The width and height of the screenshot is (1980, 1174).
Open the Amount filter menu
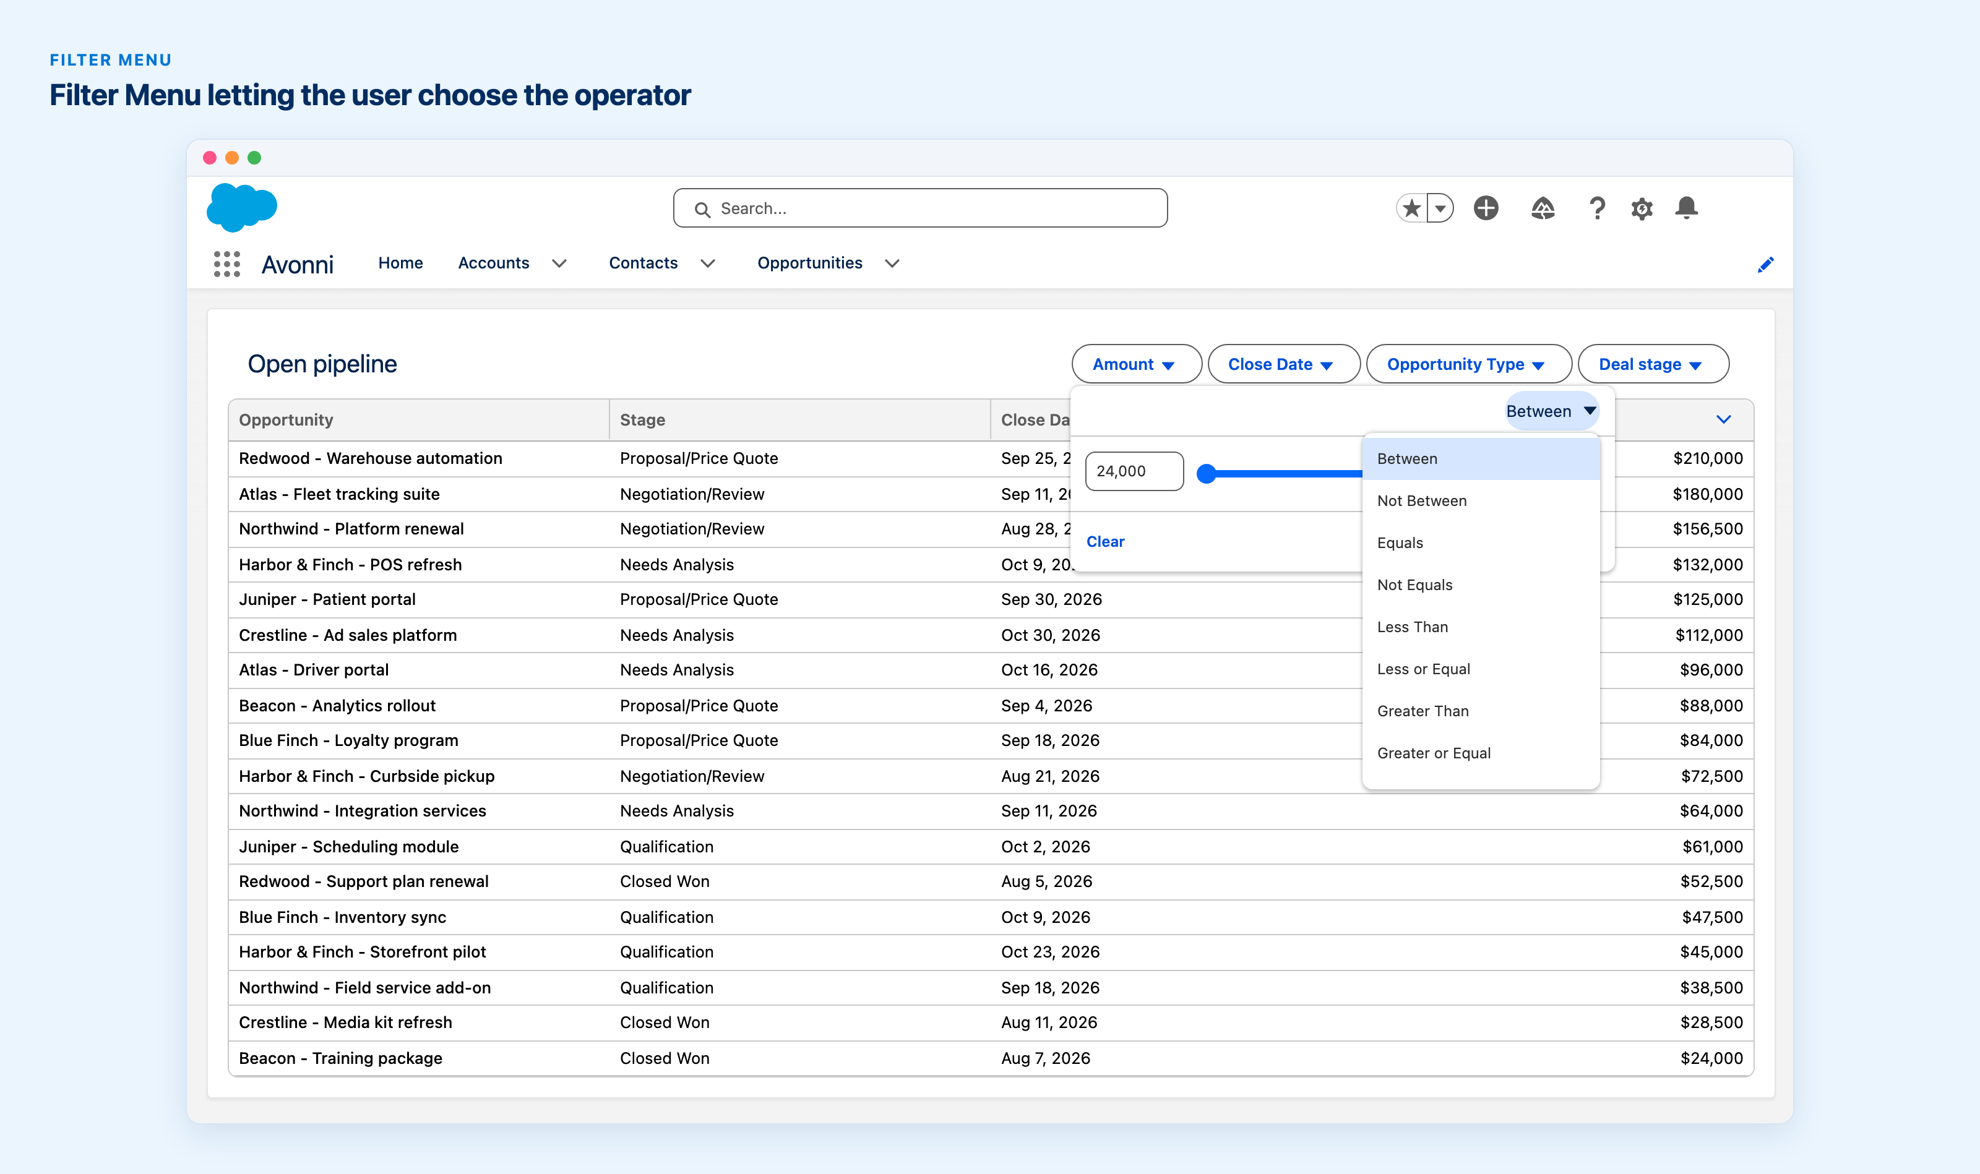[1137, 364]
